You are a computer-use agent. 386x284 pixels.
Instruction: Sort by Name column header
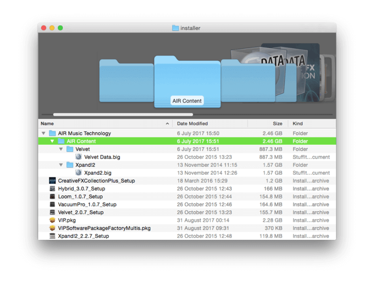click(105, 123)
